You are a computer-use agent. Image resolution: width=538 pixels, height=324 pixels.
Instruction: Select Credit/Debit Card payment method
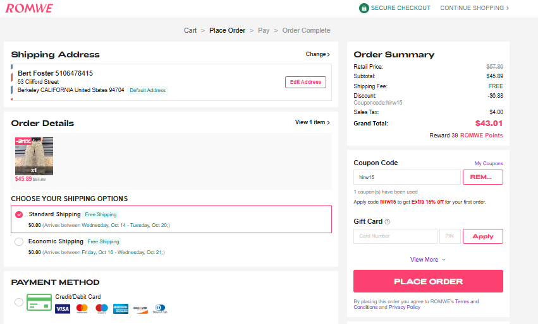pos(19,302)
